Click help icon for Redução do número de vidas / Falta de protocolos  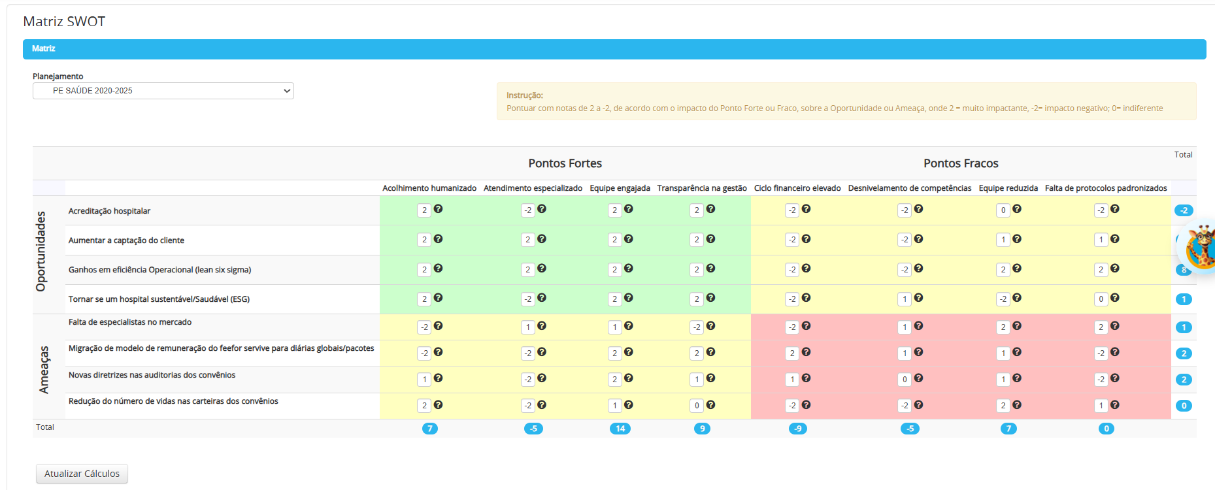1114,405
